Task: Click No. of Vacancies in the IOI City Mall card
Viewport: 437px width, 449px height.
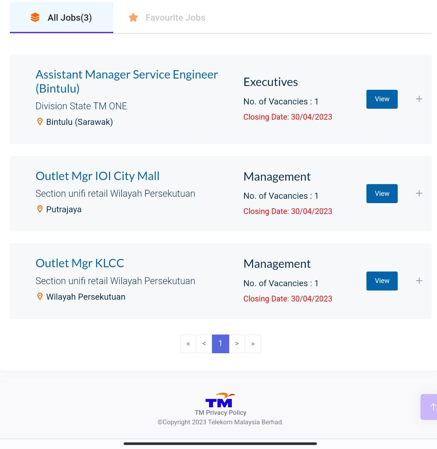Action: pos(281,196)
